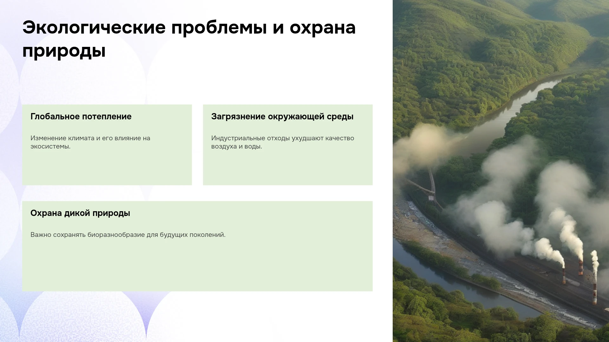
Task: Click the 'Глобальное потепление' card heading
Action: (81, 117)
